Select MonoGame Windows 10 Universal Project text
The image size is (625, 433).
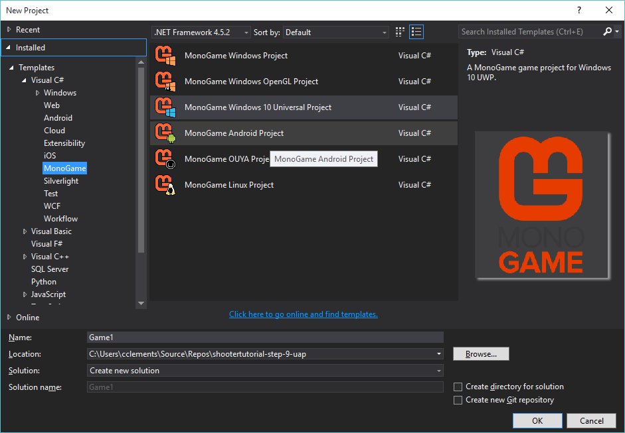pos(258,107)
